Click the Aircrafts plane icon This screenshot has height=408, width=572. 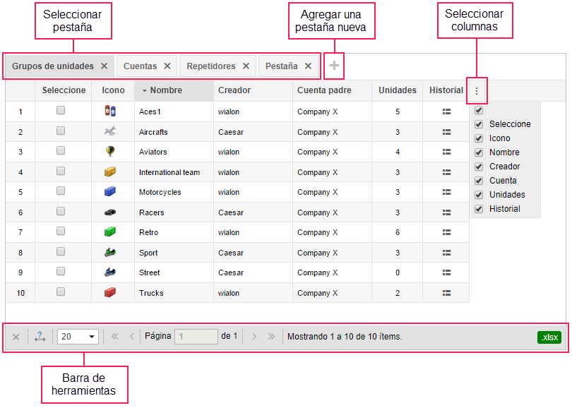[x=110, y=131]
